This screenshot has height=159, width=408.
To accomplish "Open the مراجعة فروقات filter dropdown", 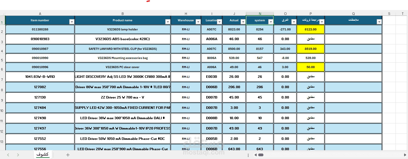I will (x=322, y=22).
